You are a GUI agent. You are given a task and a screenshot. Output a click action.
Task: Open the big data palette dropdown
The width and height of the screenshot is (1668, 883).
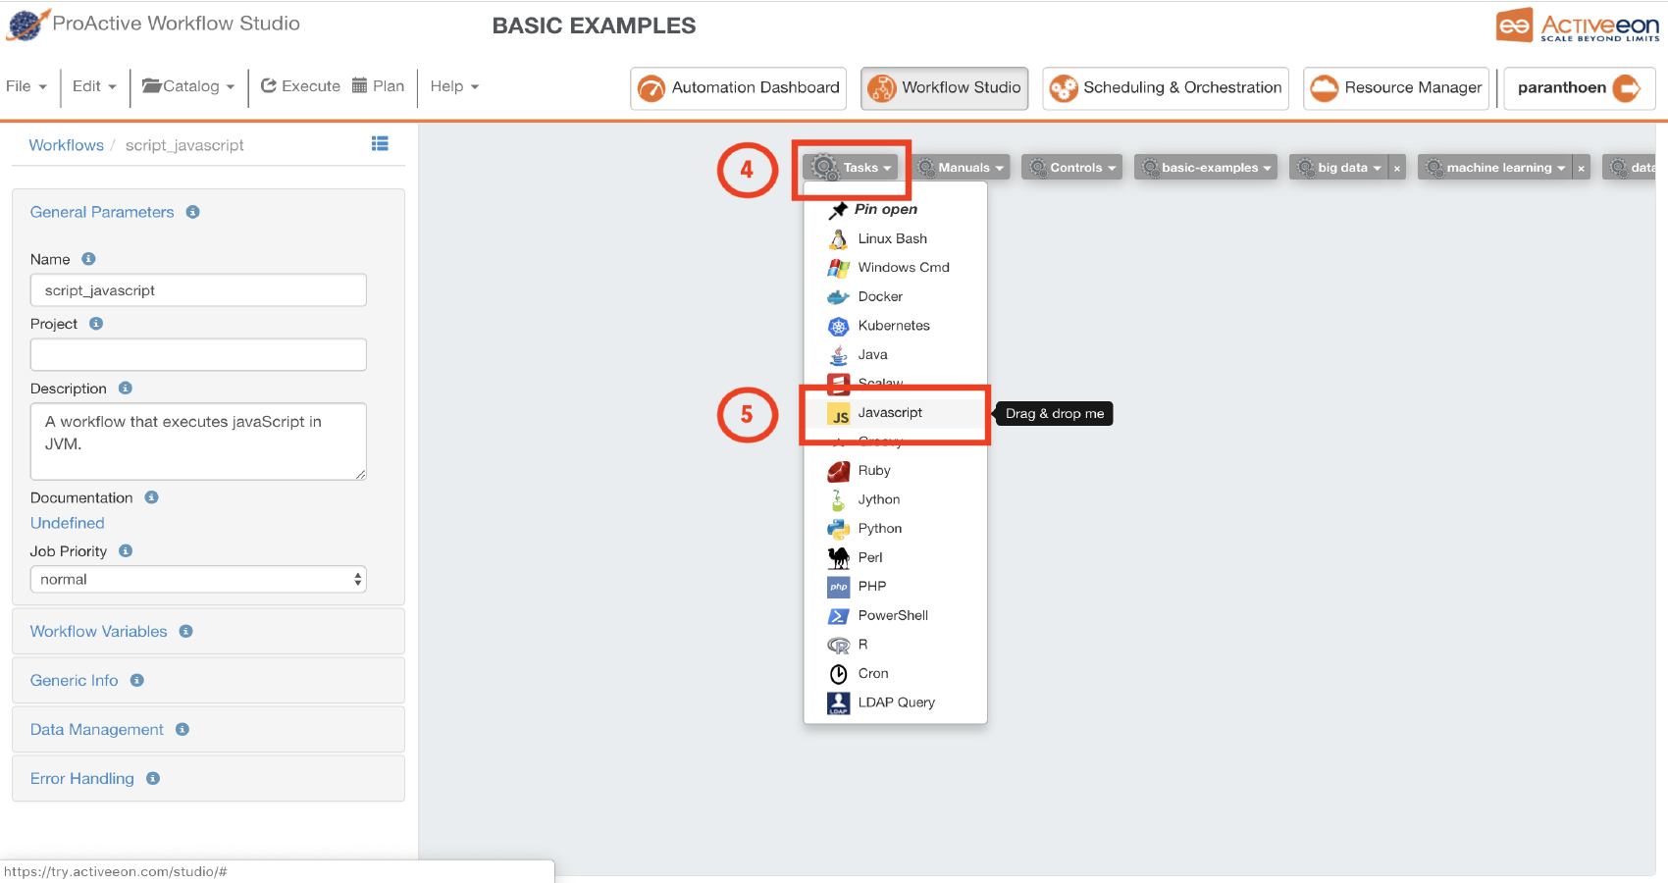(1338, 167)
